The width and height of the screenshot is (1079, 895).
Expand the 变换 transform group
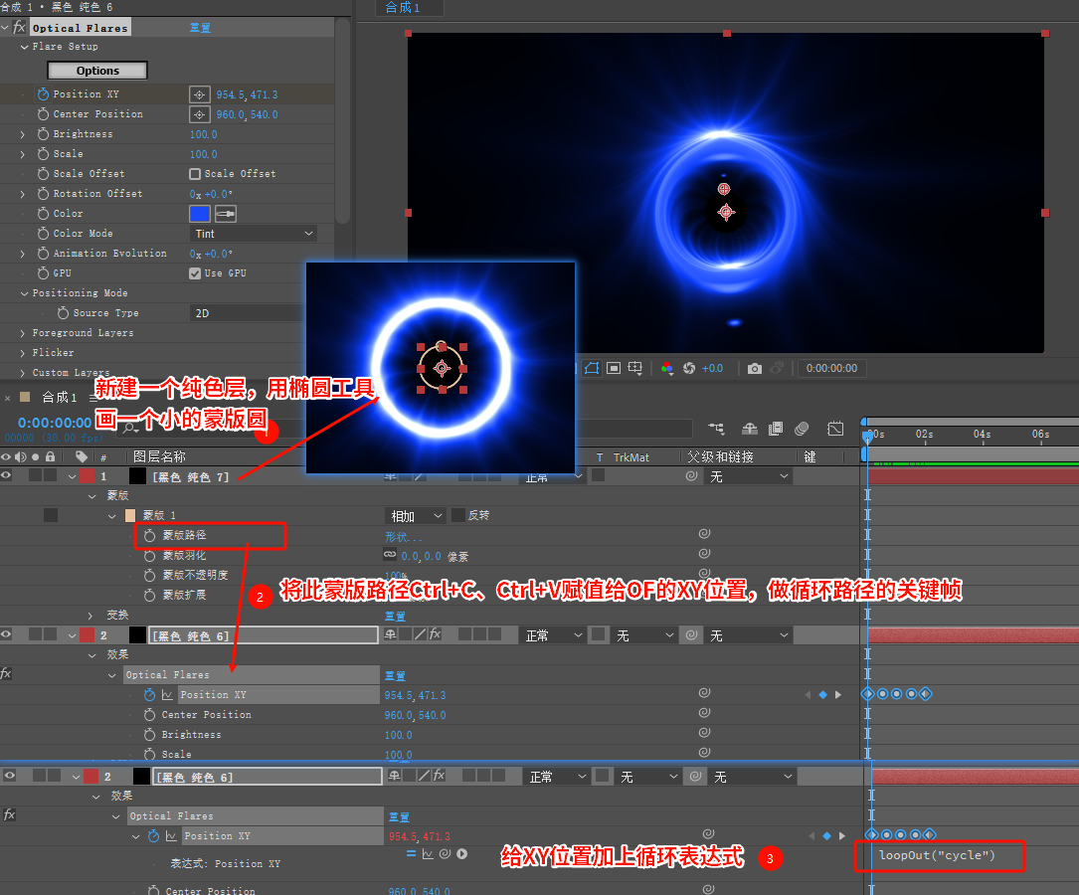(90, 615)
